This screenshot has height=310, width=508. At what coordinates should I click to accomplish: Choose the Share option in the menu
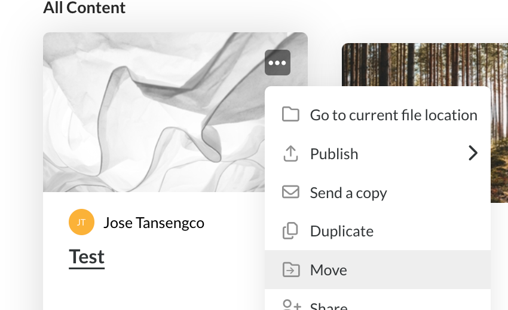tap(329, 306)
